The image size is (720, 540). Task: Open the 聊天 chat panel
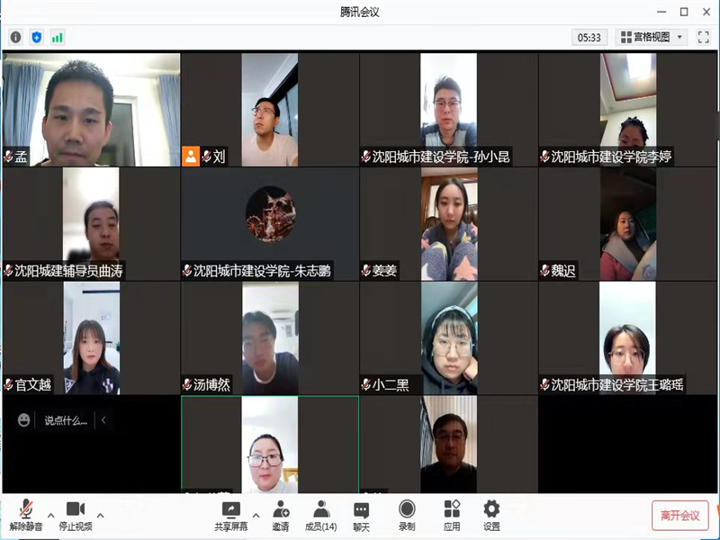(361, 515)
